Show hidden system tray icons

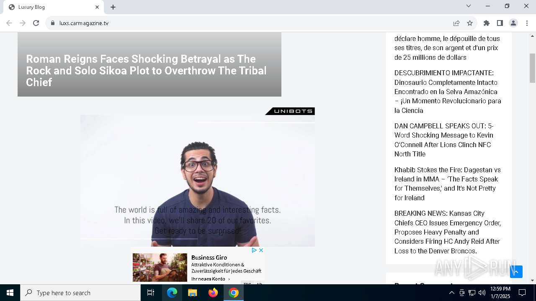pos(451,293)
